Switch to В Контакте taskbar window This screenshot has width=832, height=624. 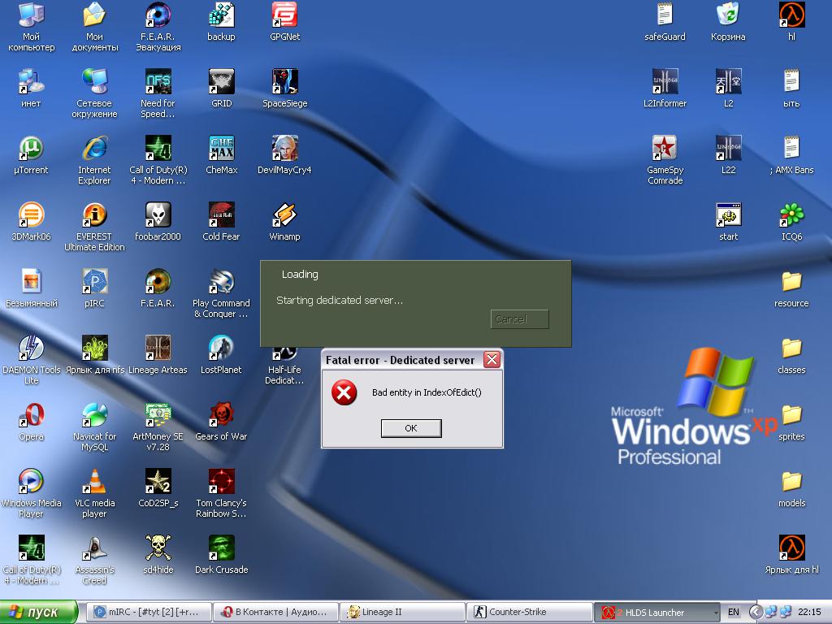(x=275, y=612)
